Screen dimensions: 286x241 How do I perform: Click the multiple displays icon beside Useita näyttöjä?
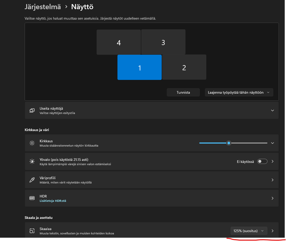coord(32,110)
